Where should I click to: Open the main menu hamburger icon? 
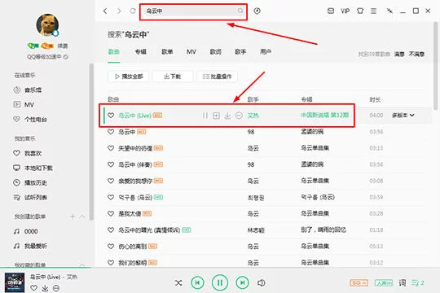(373, 11)
